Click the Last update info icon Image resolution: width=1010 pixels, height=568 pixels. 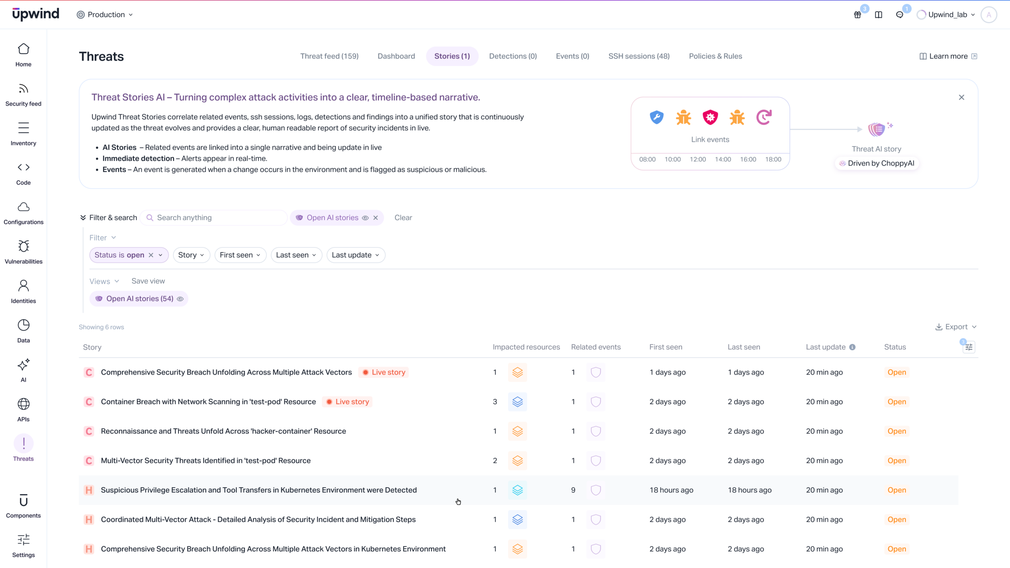pos(852,347)
